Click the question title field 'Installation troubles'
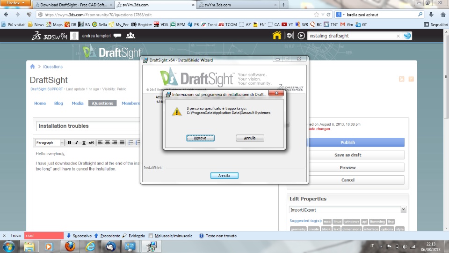 pos(88,126)
